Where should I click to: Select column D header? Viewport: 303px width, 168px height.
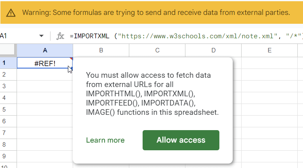pos(213,50)
